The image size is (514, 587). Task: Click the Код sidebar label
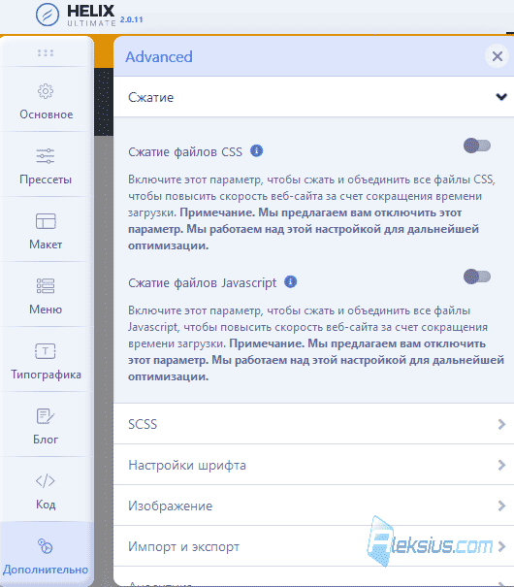(x=46, y=505)
